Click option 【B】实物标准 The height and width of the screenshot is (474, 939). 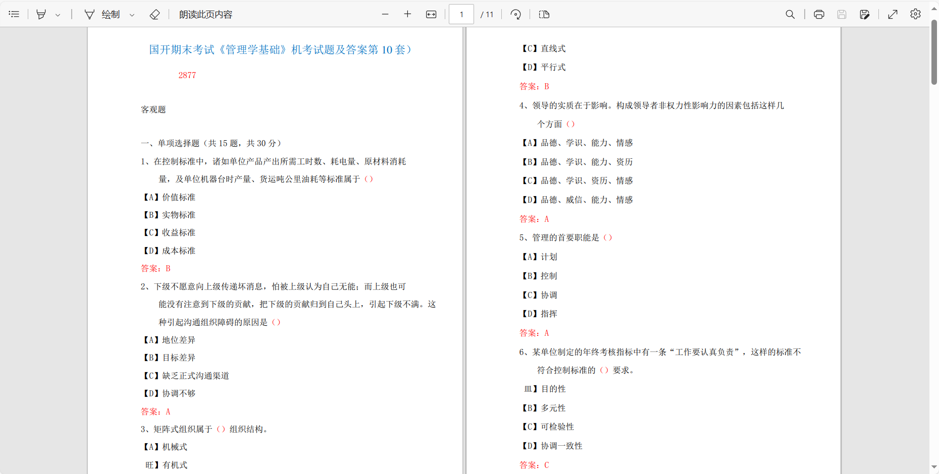pos(169,215)
